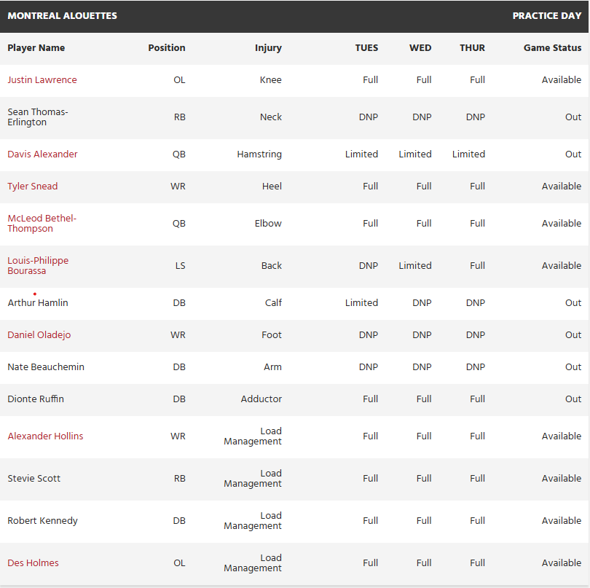Click the Montreal Alouettes table title
Screen dimensions: 590x588
tap(62, 16)
